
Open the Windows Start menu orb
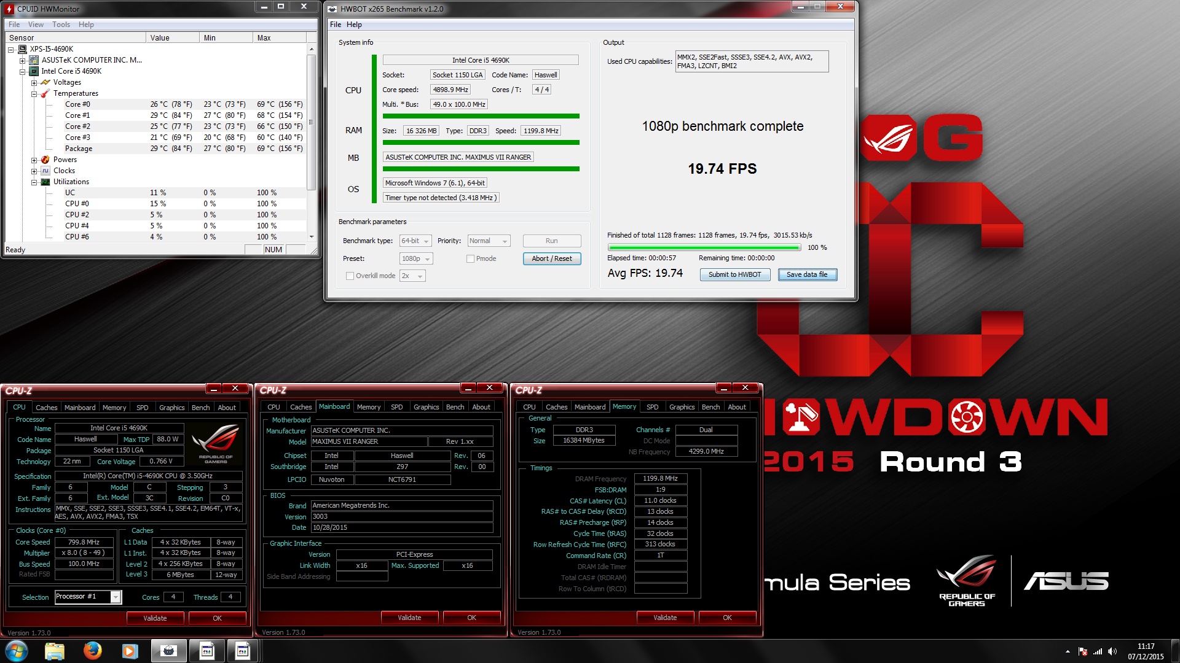click(17, 651)
